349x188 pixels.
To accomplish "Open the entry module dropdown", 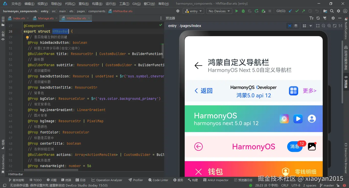I will click(x=193, y=11).
